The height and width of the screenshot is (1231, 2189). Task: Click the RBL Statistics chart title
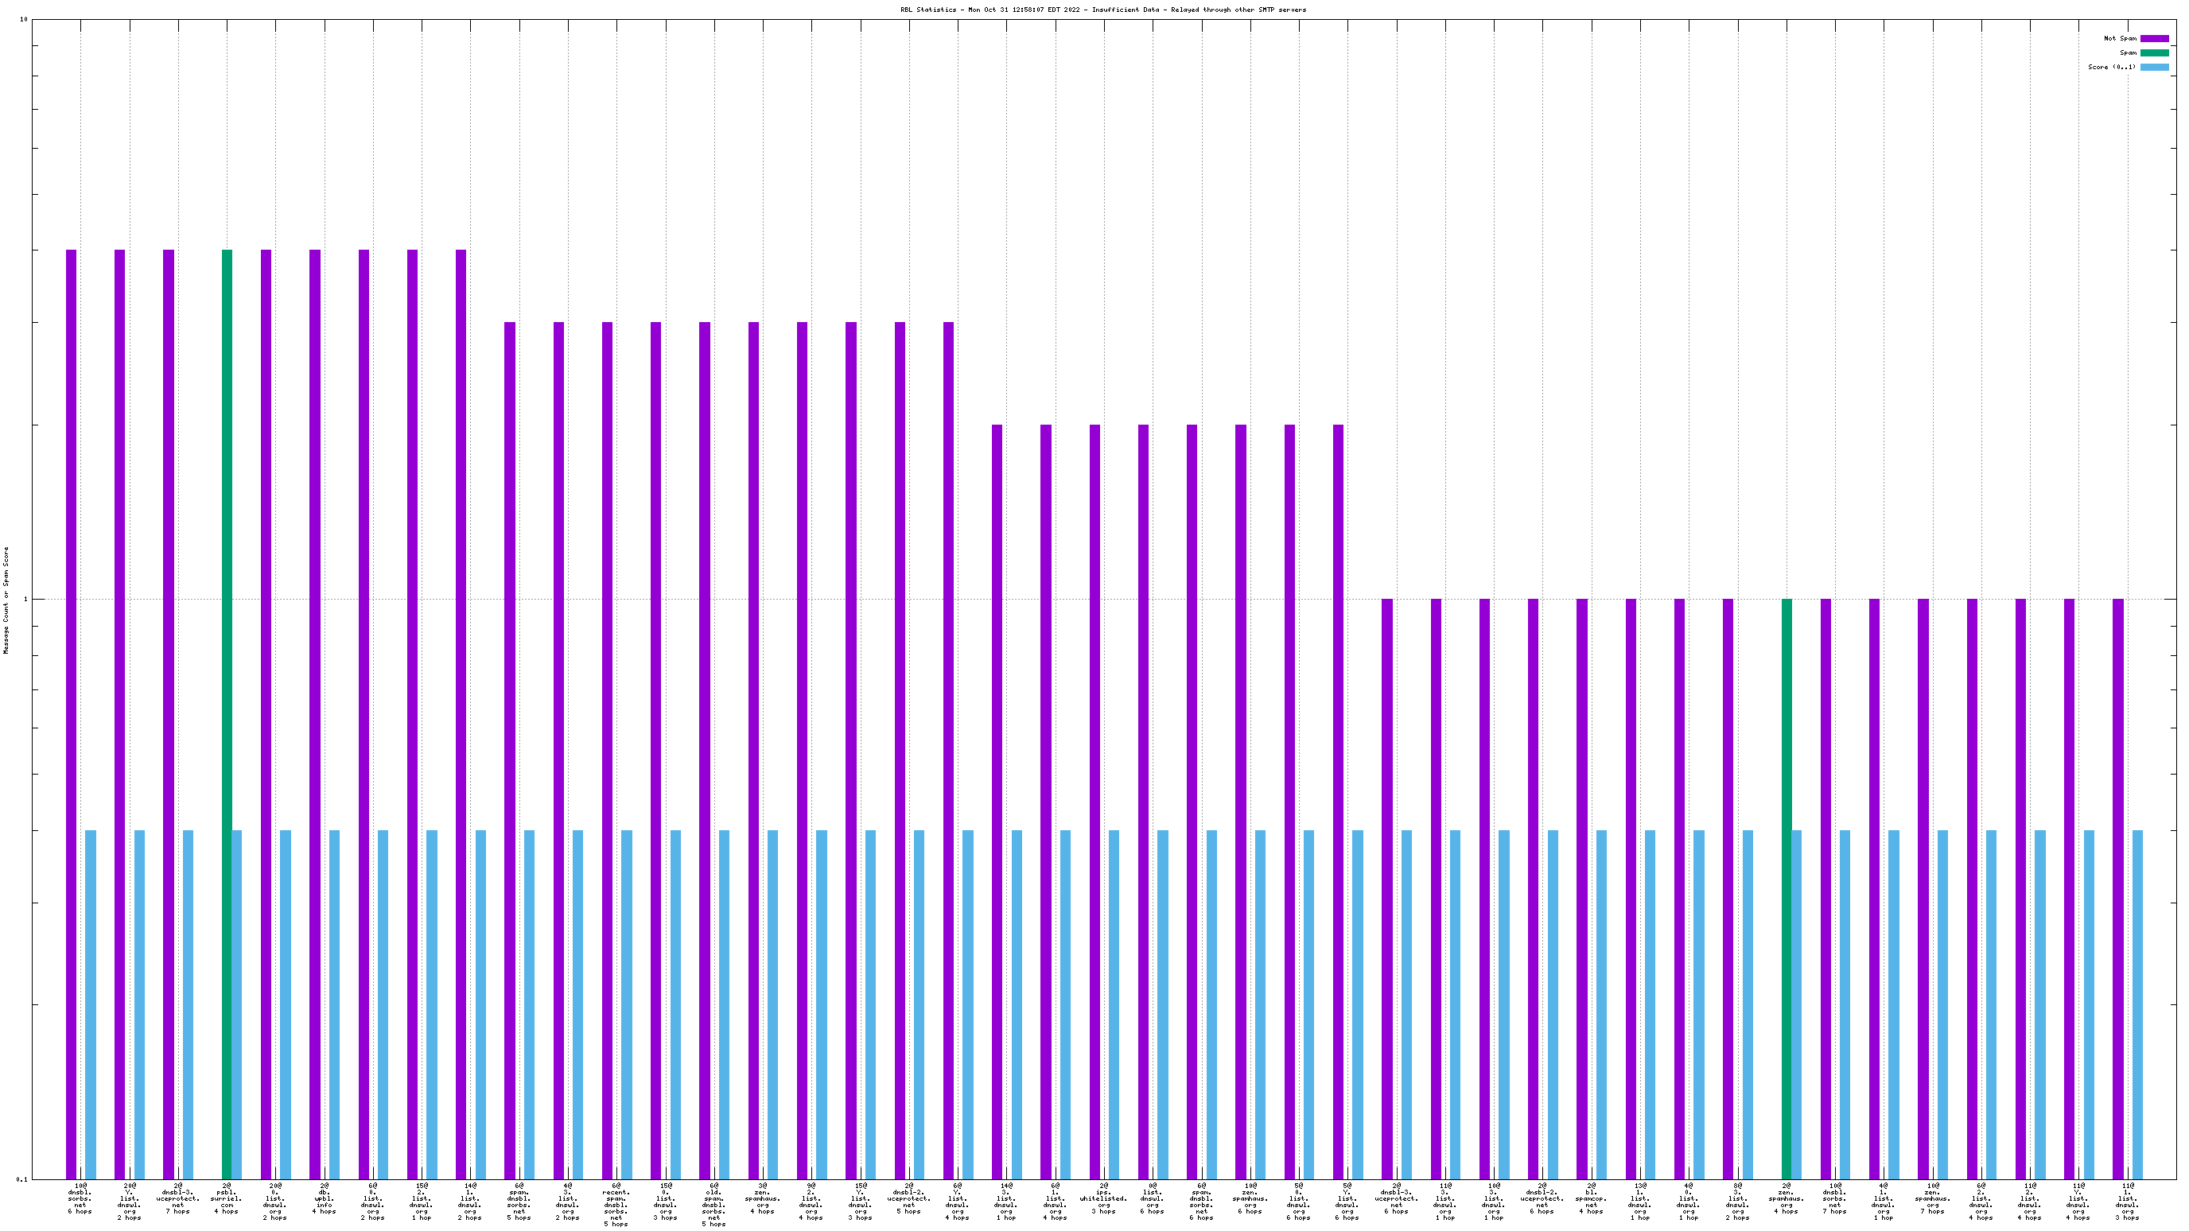1103,10
